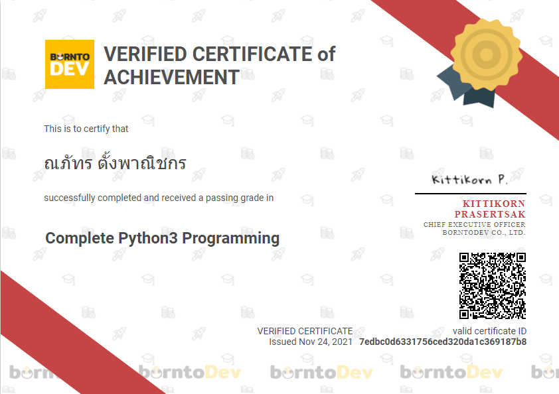Click the recipient name 'ณภัทร ตั้งพาณิชกร'

(x=115, y=163)
